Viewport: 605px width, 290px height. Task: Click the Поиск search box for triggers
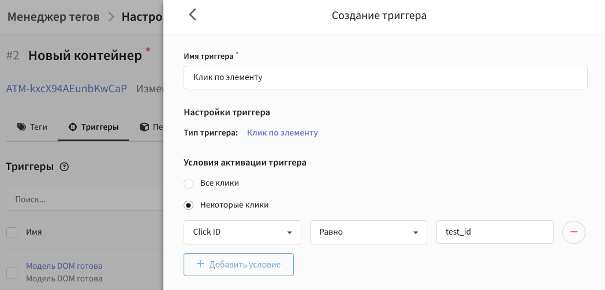84,199
